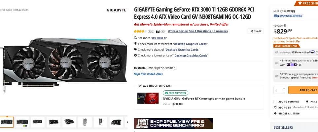Increase quantity with the plus stepper
The height and width of the screenshot is (132, 318).
(284, 88)
